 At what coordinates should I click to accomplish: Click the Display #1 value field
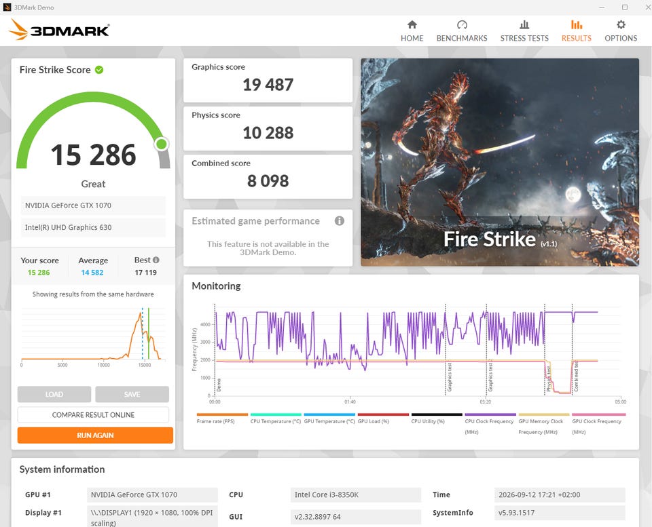(152, 516)
